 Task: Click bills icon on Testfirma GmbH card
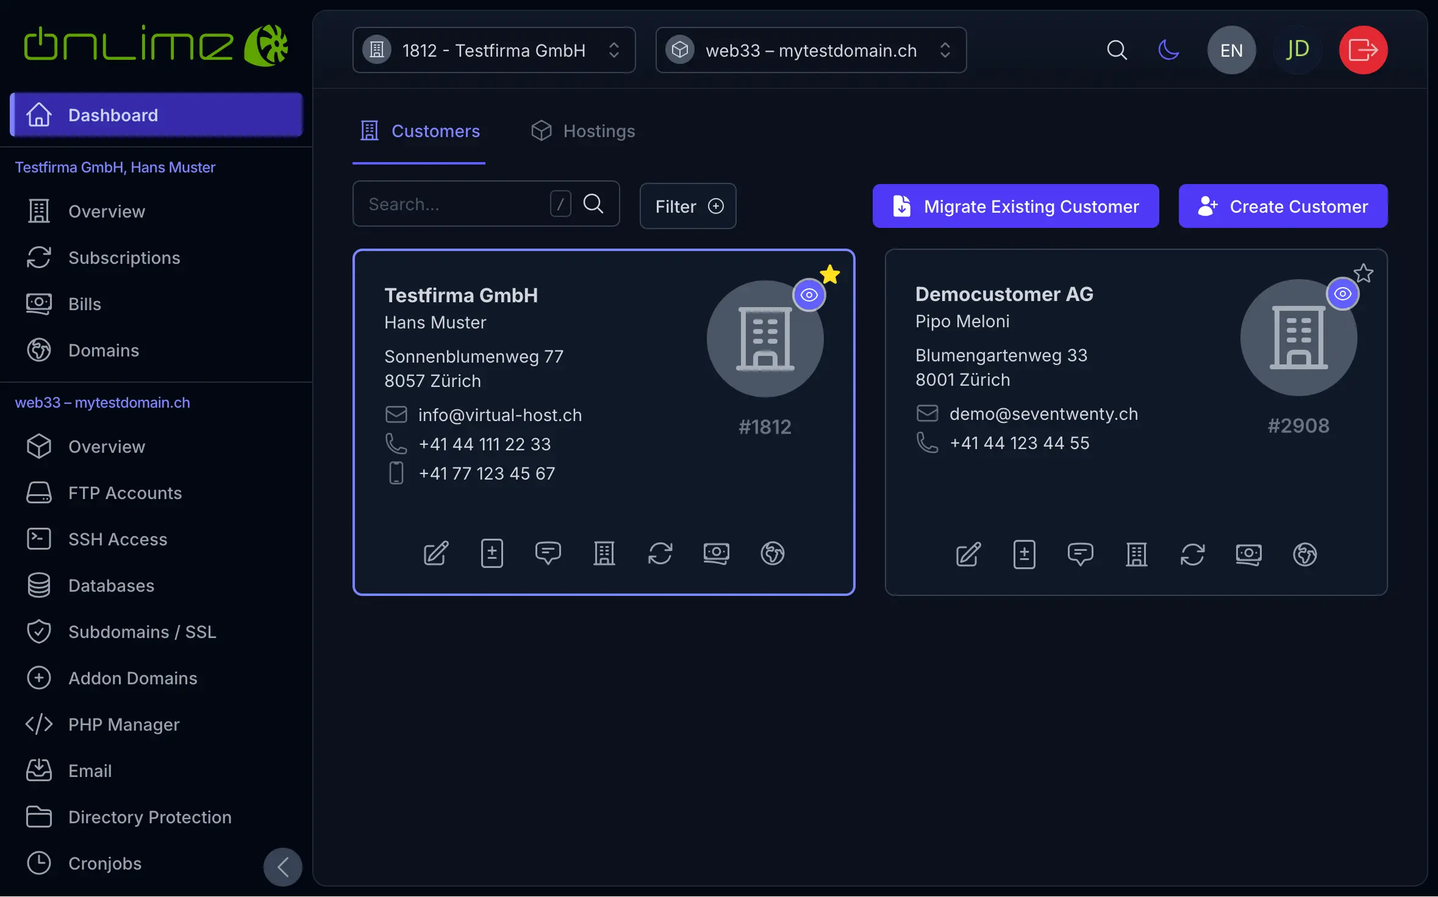click(x=716, y=553)
